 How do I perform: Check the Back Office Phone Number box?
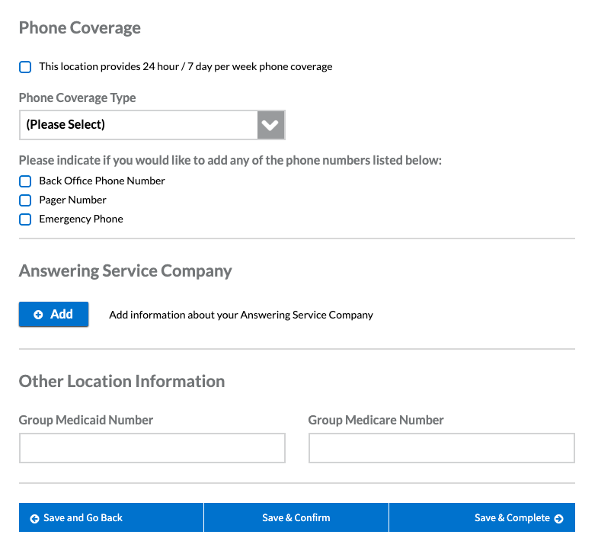point(25,181)
